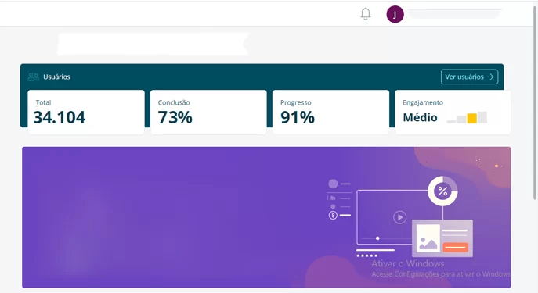The height and width of the screenshot is (293, 538).
Task: Click the five-star rating in banner
Action: pyautogui.click(x=366, y=255)
